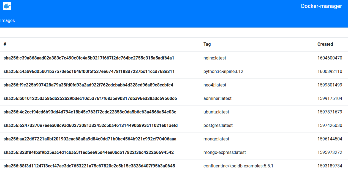
Task: Click the Docker whale logo icon
Action: [x=7, y=6]
